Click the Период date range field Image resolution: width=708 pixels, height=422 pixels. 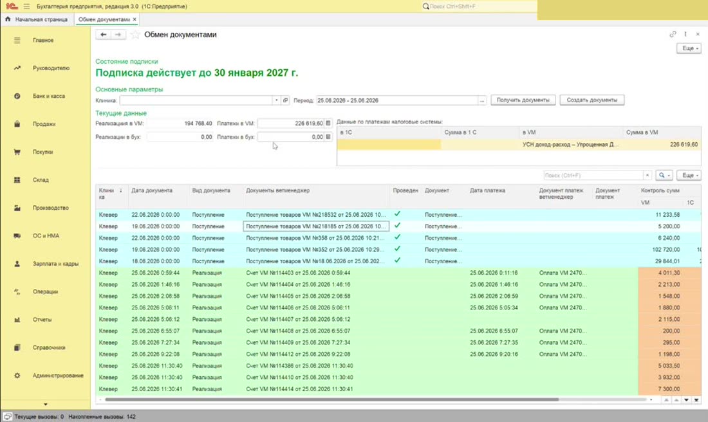397,100
